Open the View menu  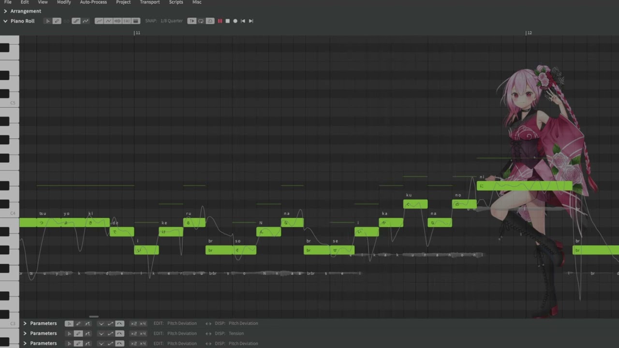pos(43,2)
